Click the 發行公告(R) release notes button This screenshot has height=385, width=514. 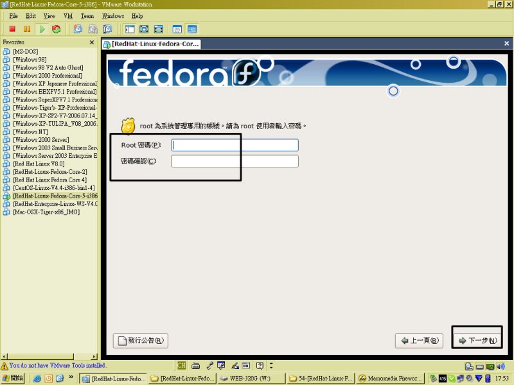(x=141, y=341)
